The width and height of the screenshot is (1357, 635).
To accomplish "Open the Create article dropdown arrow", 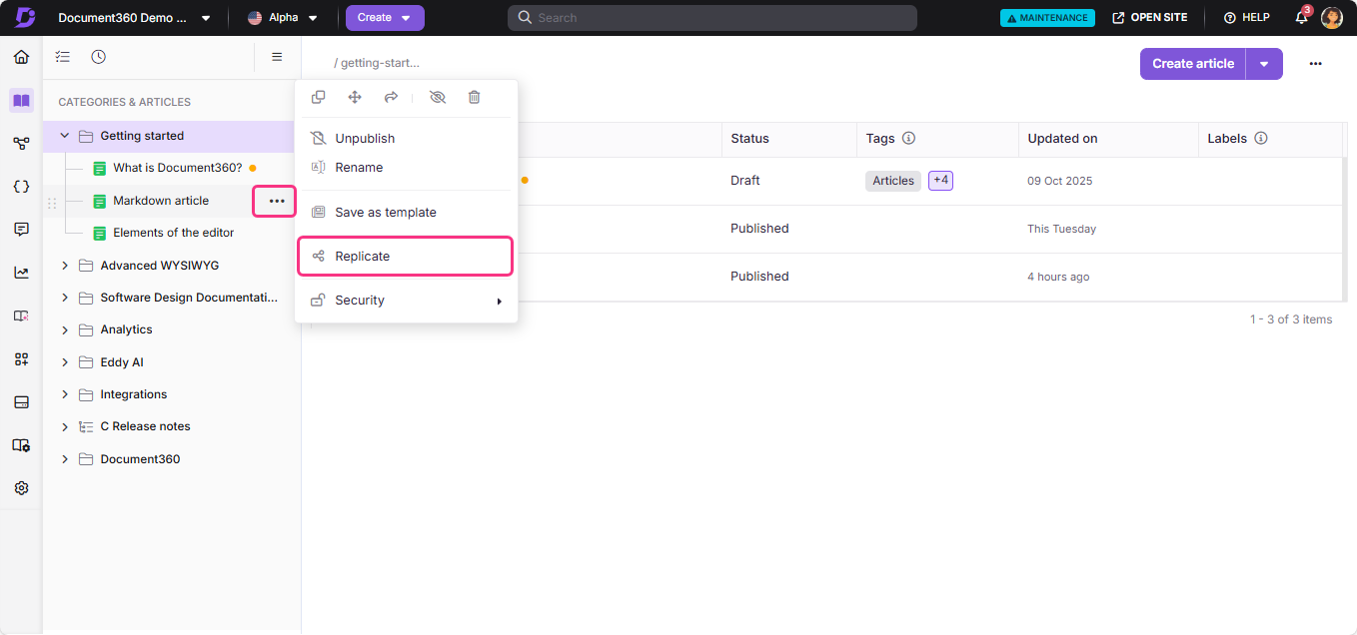I will coord(1264,63).
